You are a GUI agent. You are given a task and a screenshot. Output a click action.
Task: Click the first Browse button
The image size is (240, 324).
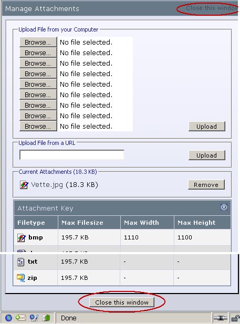click(38, 42)
